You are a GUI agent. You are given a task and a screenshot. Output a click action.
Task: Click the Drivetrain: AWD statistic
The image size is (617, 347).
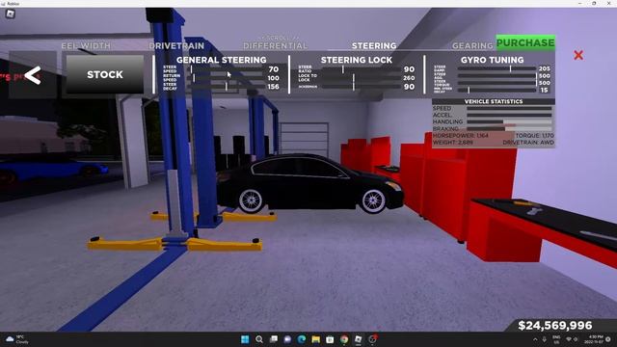[528, 143]
